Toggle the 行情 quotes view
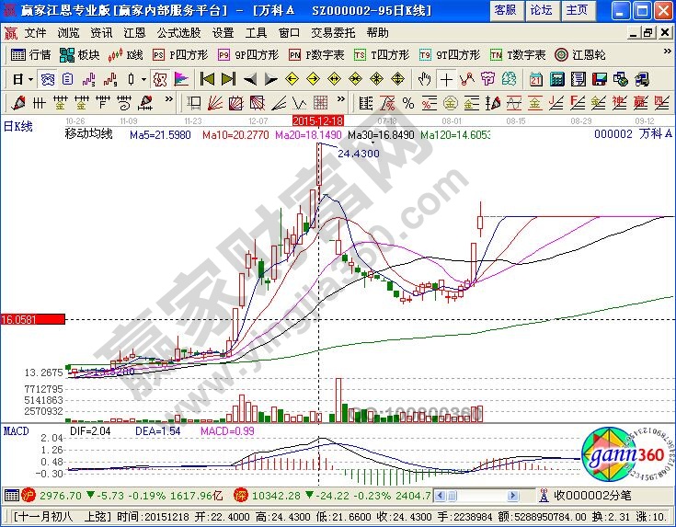 tap(31, 54)
